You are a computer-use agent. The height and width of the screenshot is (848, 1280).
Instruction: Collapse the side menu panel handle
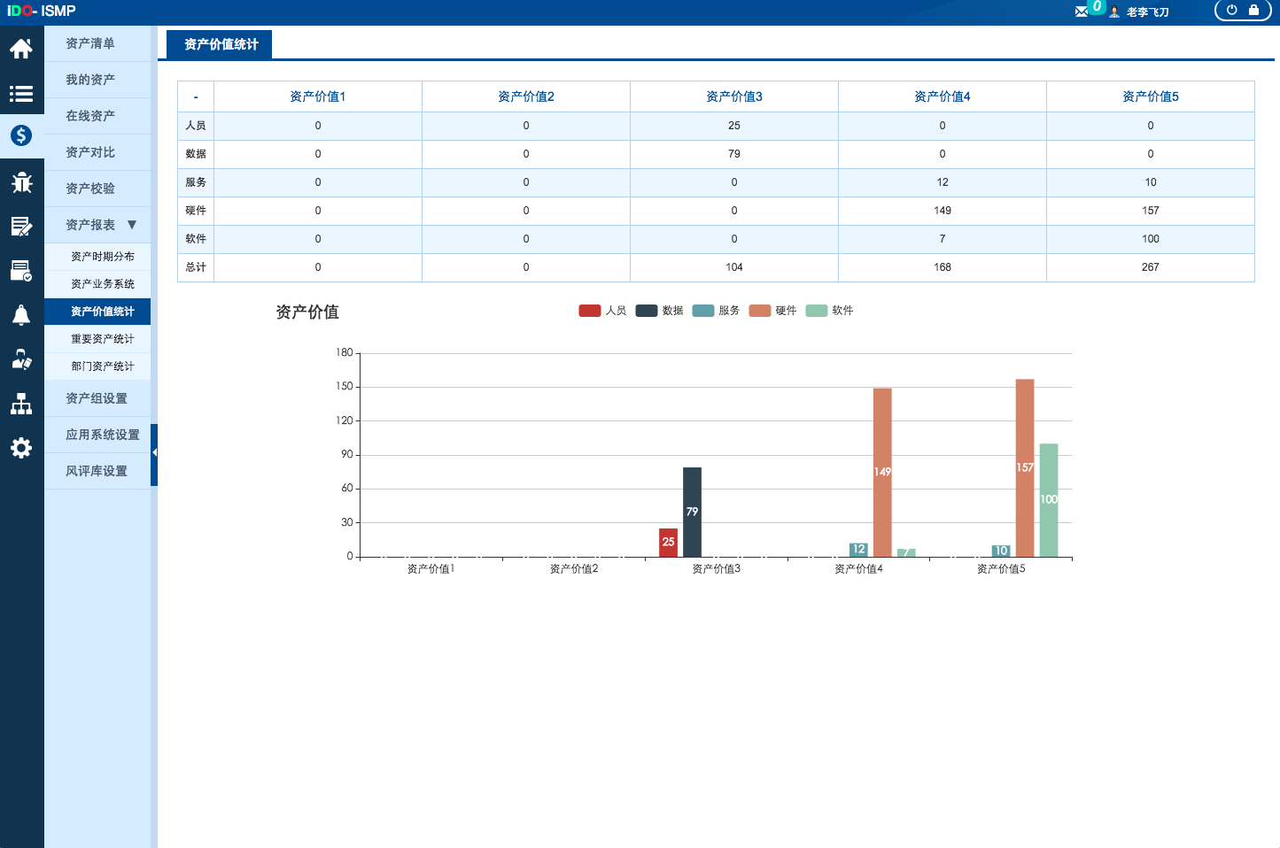coord(154,453)
